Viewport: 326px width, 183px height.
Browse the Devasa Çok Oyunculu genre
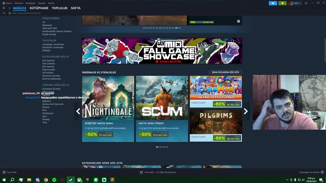pyautogui.click(x=53, y=104)
